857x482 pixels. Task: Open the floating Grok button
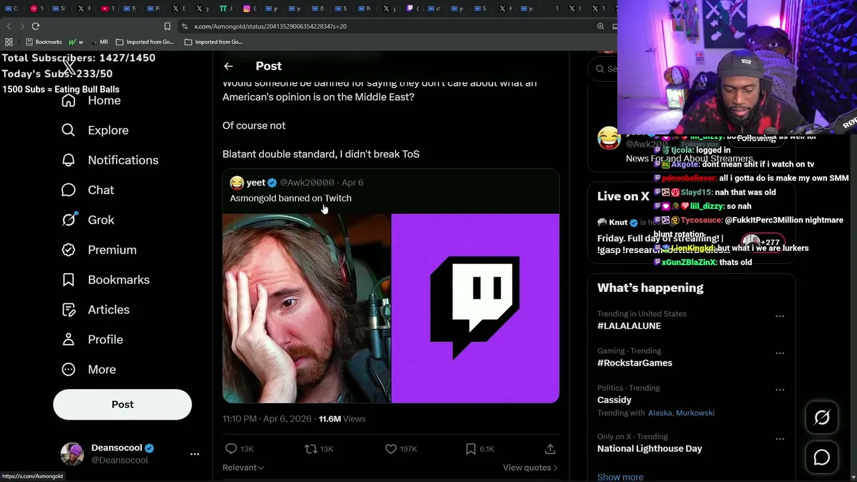click(822, 418)
